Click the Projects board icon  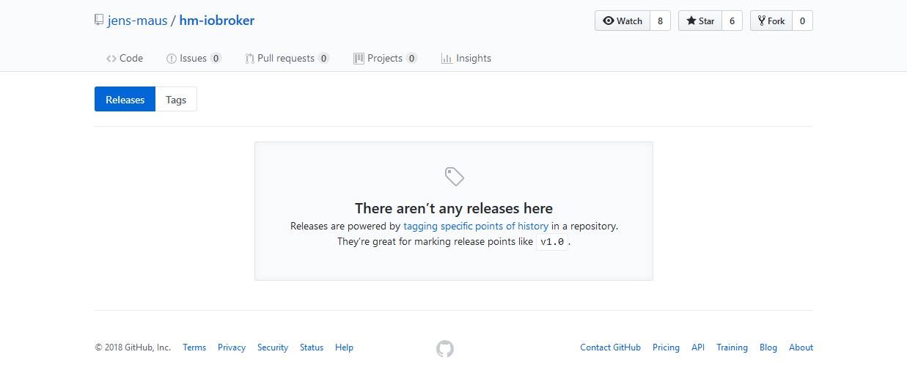(x=359, y=58)
